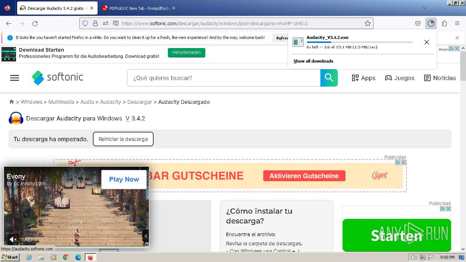Open File Explorer from taskbar
The image size is (466, 262).
click(41, 257)
